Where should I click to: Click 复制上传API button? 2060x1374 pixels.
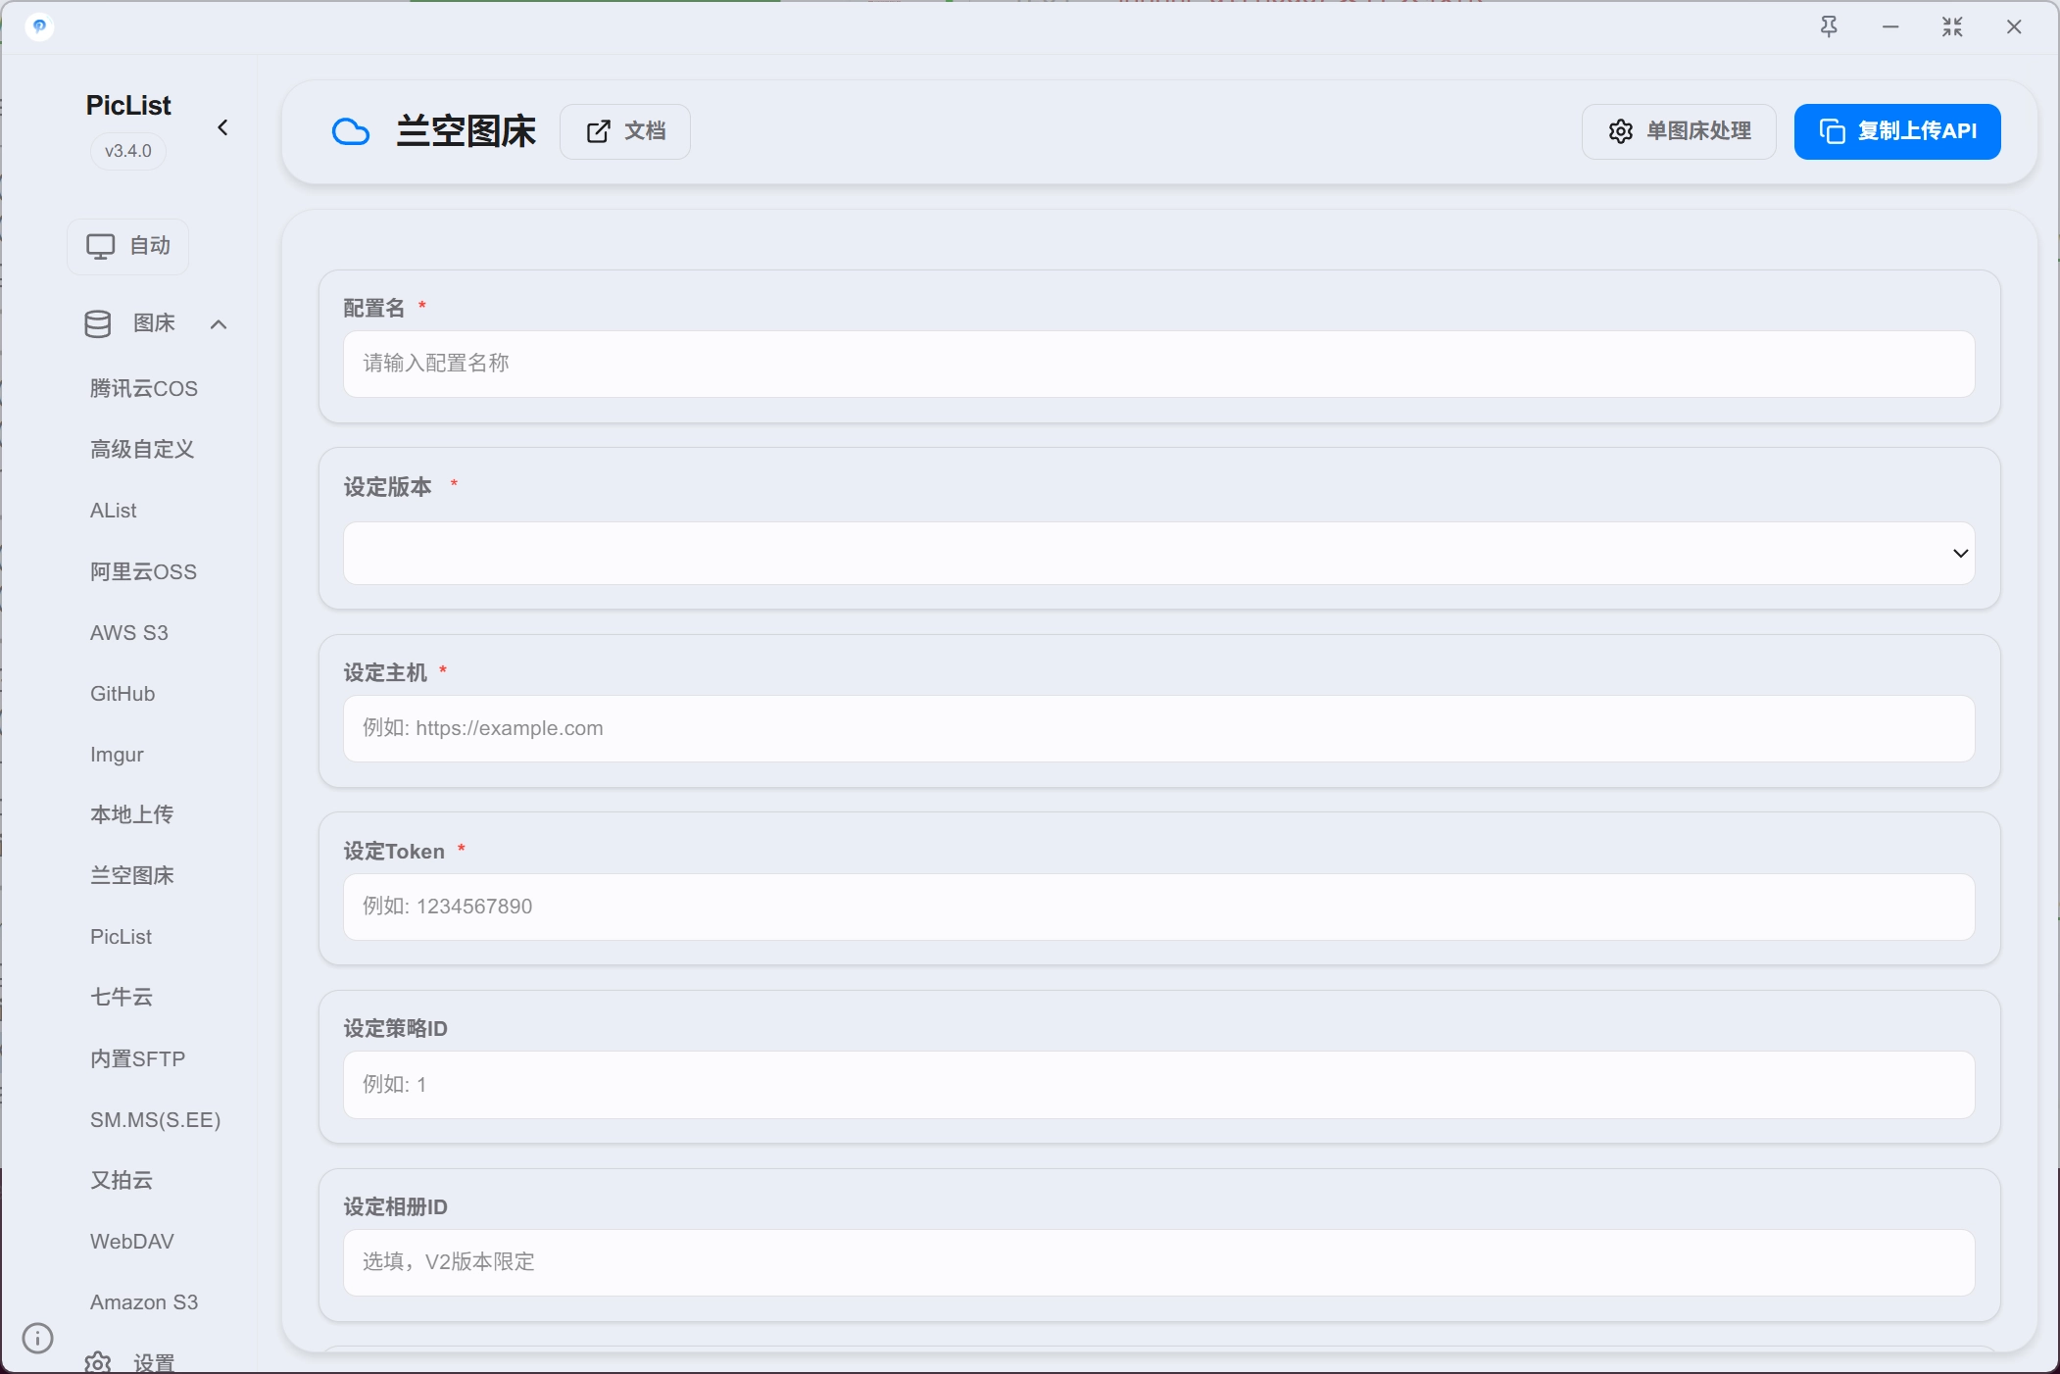[1897, 131]
